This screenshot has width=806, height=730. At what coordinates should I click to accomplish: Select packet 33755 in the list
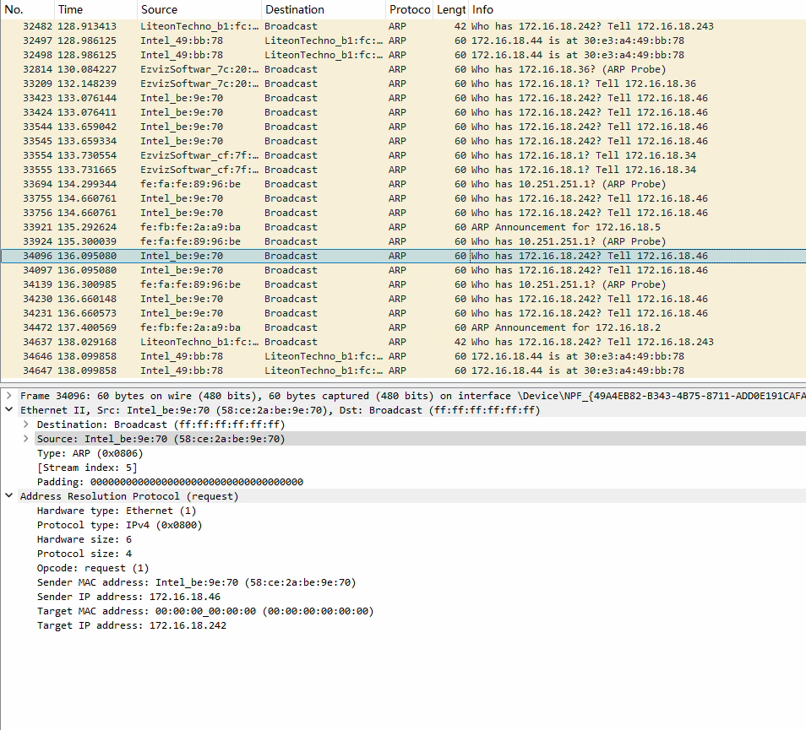click(403, 198)
